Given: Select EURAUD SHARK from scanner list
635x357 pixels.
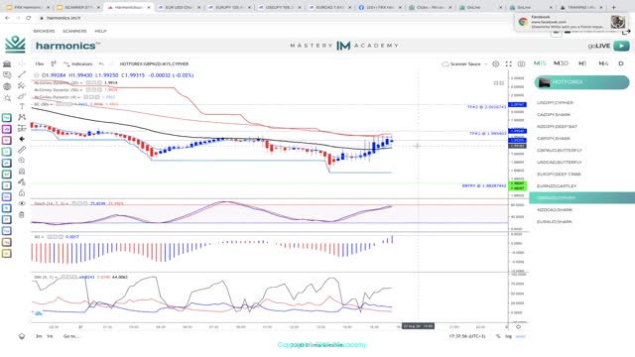Looking at the screenshot, I should (x=555, y=222).
